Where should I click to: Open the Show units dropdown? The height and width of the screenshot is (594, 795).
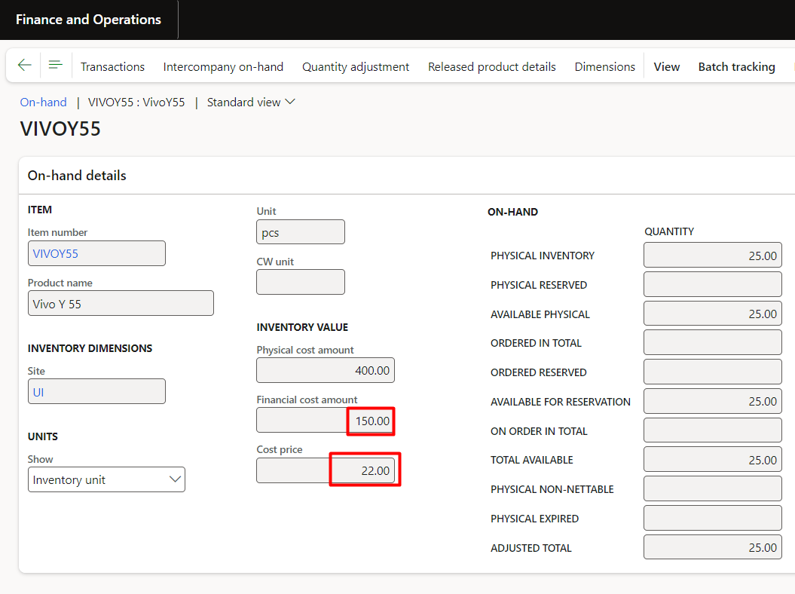point(106,480)
